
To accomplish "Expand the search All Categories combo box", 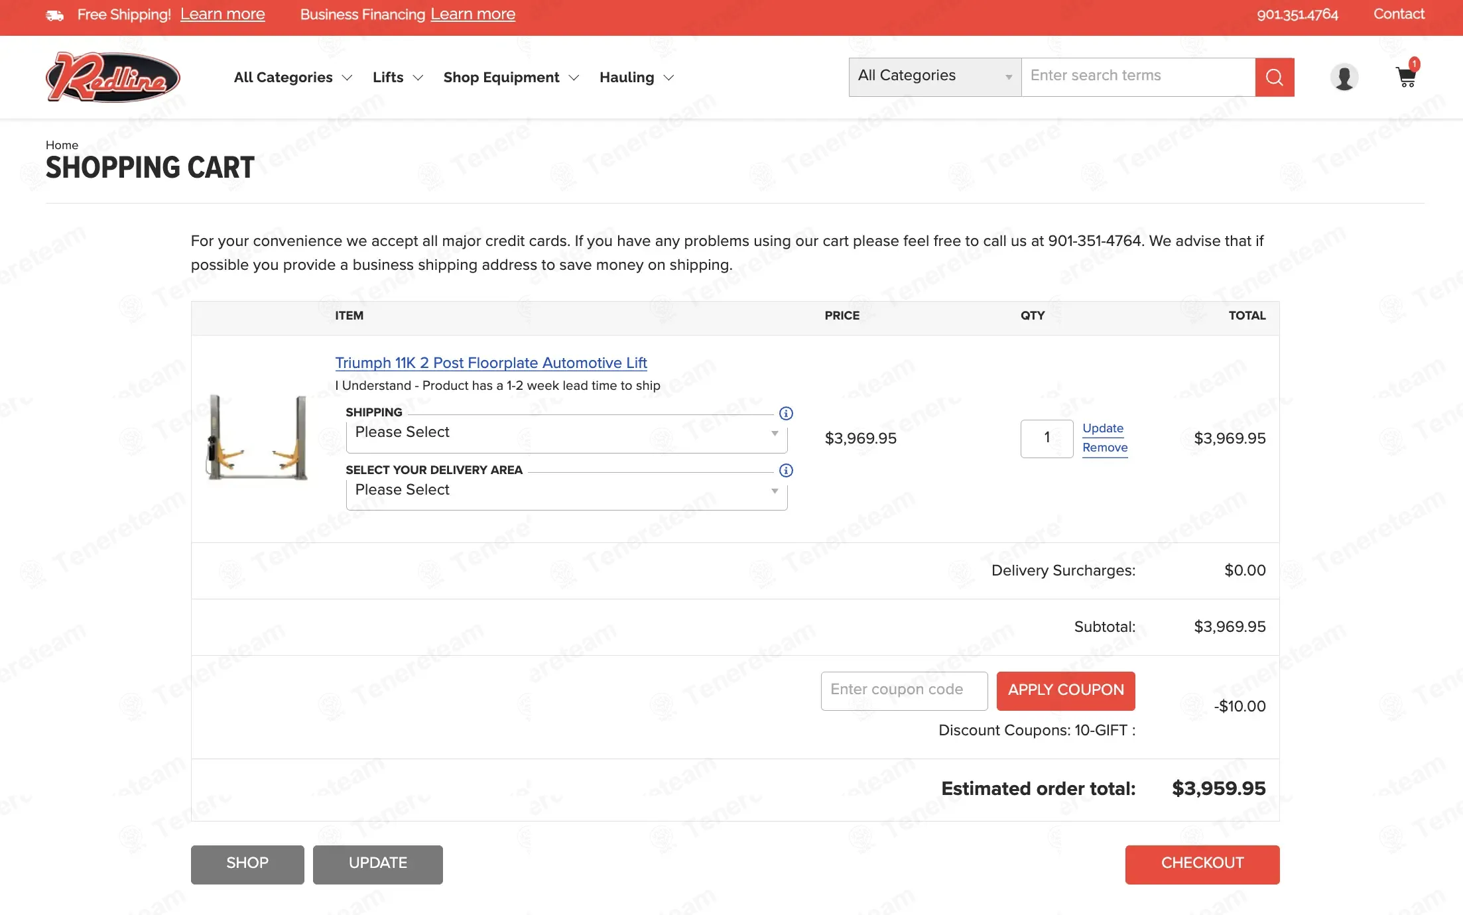I will (x=934, y=77).
